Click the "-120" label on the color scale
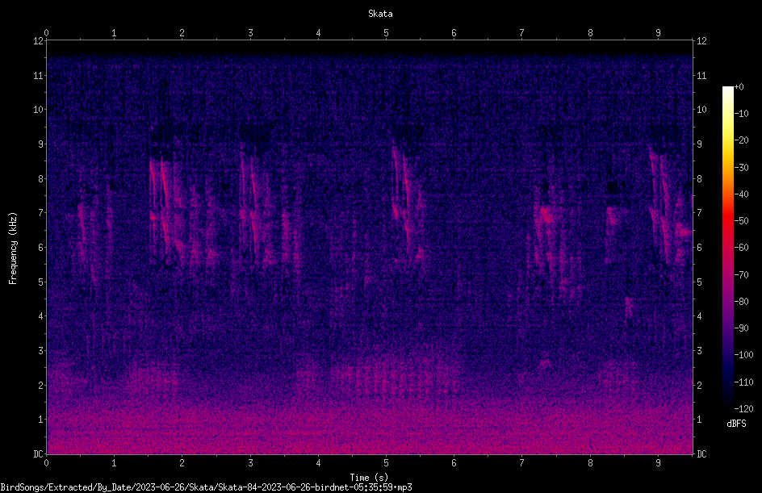This screenshot has width=762, height=493. pyautogui.click(x=744, y=409)
